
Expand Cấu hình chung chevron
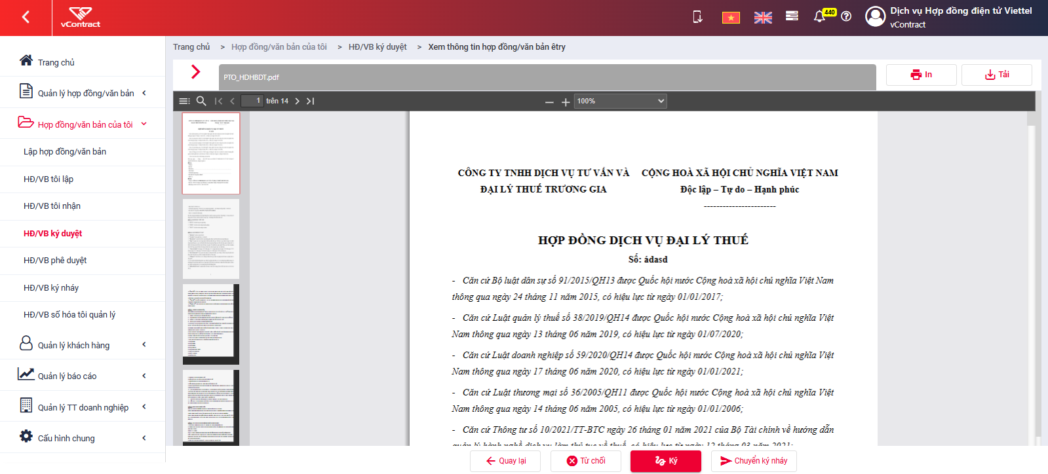pyautogui.click(x=144, y=438)
